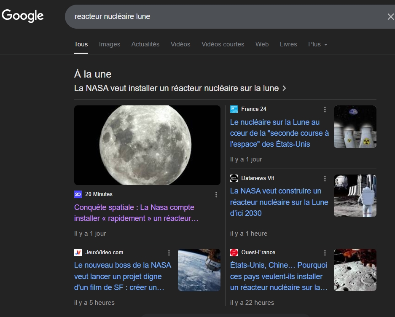Image resolution: width=395 pixels, height=317 pixels.
Task: Switch to the Web tab
Action: (262, 44)
